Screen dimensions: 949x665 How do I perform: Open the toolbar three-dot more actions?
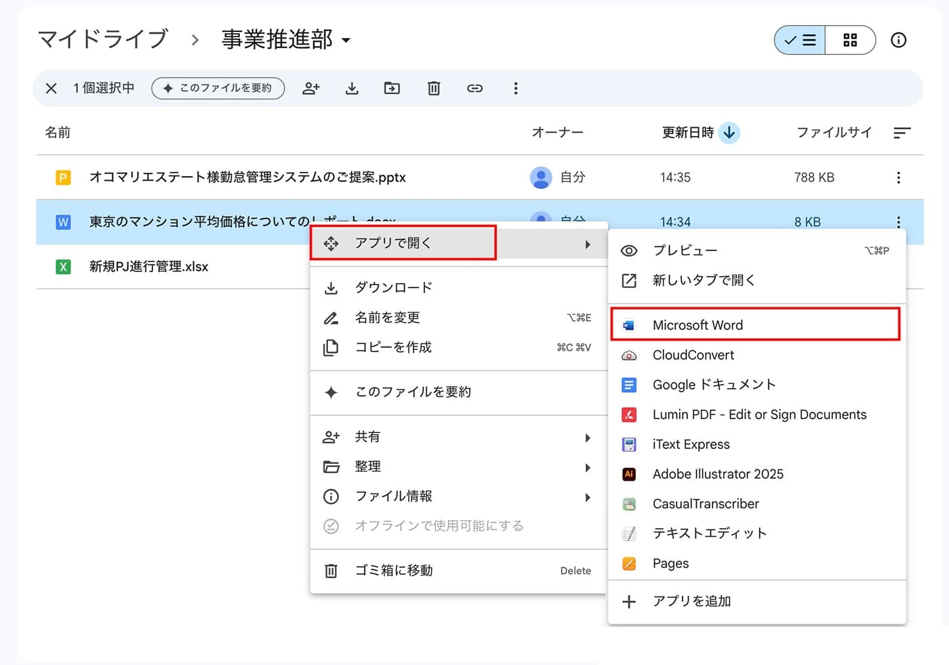[516, 88]
